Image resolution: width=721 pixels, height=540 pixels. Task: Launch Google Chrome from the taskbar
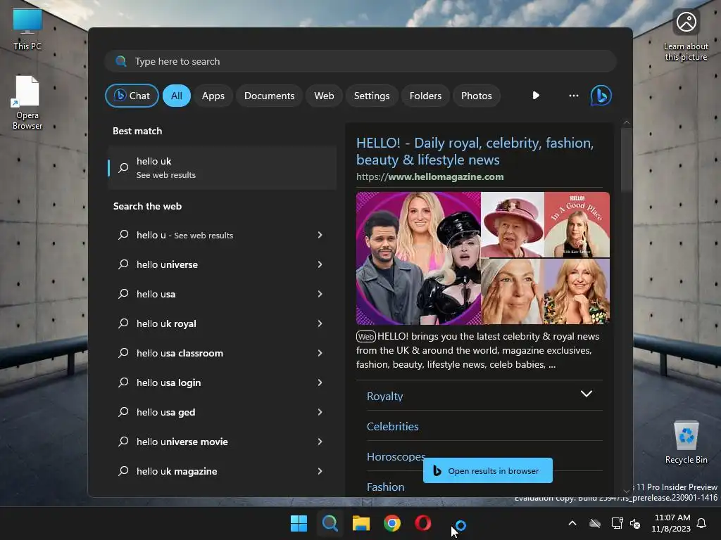pos(391,523)
